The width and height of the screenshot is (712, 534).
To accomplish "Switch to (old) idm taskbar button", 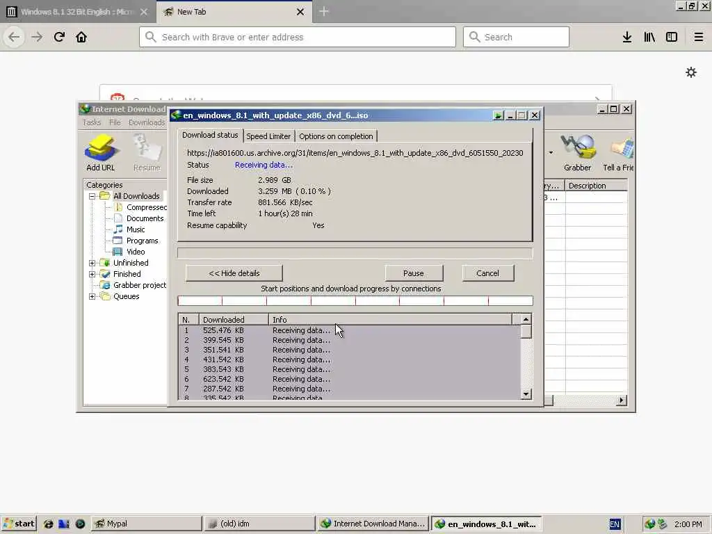I will point(259,524).
